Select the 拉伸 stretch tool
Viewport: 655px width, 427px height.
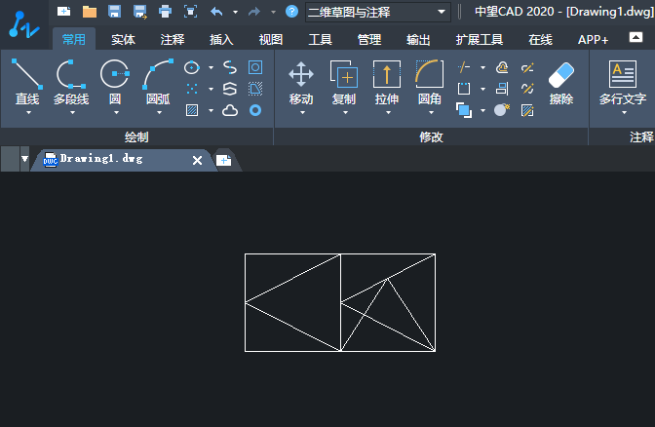[387, 82]
